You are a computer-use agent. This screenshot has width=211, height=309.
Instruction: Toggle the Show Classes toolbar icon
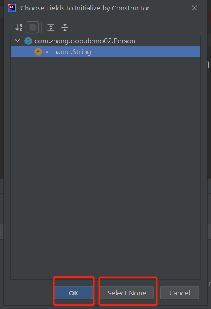(x=33, y=27)
